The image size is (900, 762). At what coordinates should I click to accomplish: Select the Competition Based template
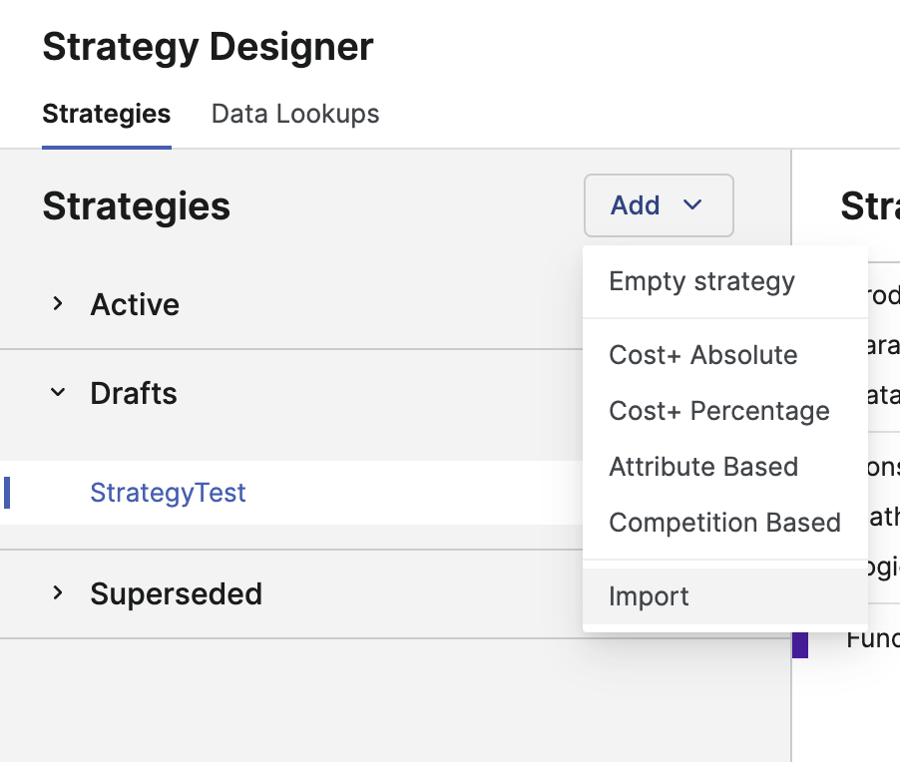(x=724, y=523)
